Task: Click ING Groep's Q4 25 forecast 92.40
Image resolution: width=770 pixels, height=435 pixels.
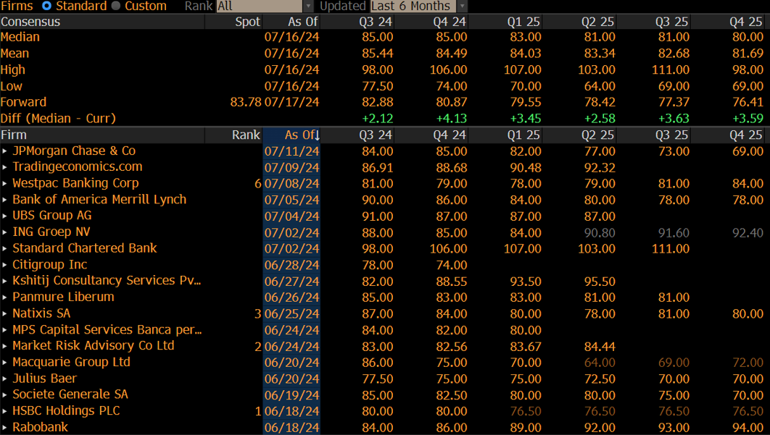Action: [748, 232]
